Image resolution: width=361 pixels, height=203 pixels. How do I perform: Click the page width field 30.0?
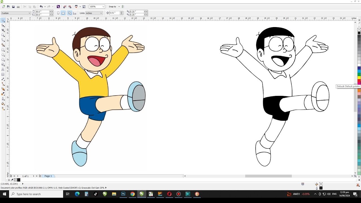tap(42, 12)
